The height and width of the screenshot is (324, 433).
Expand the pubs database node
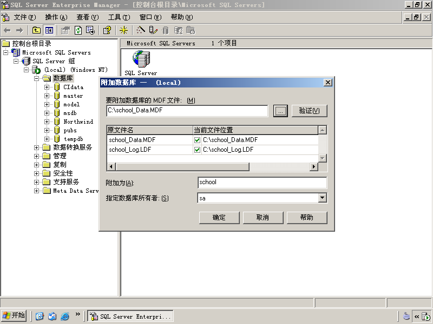pos(47,130)
